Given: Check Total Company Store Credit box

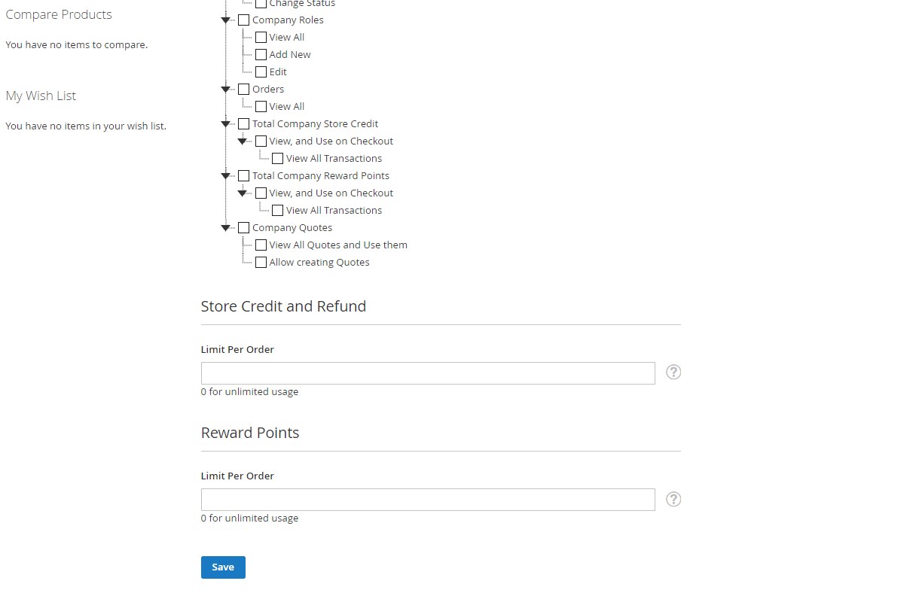Looking at the screenshot, I should click(243, 124).
